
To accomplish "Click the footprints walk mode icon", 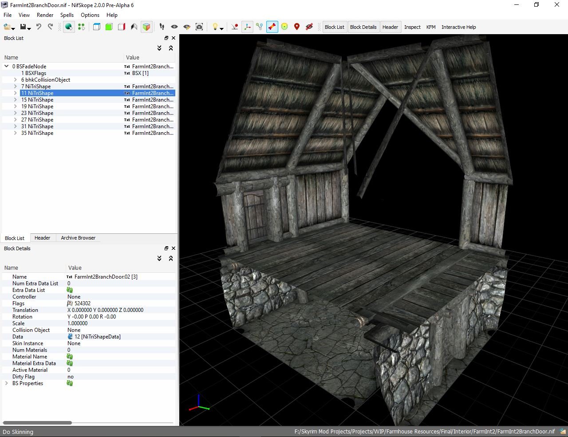I will click(162, 27).
